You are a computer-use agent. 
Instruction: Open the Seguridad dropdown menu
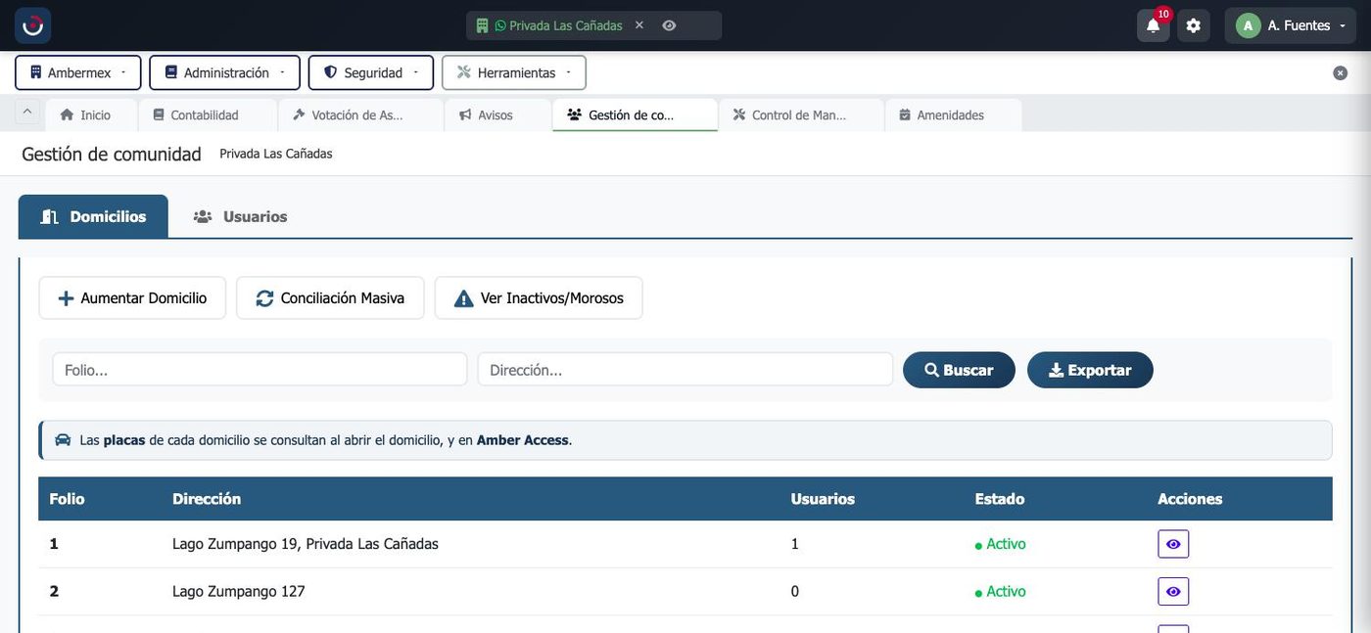click(x=371, y=72)
